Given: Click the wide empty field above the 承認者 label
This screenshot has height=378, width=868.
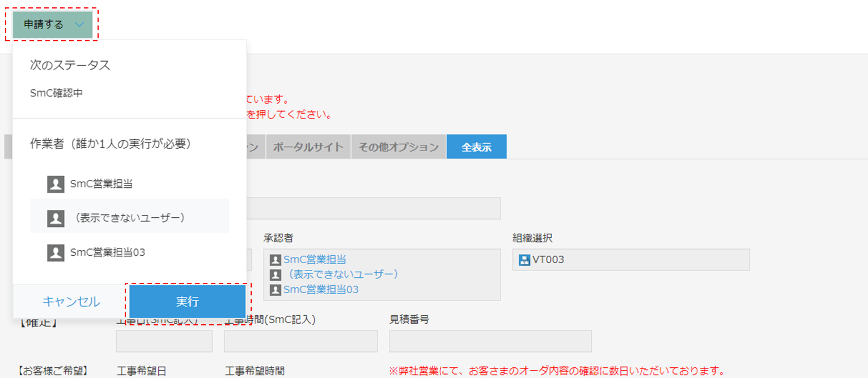Looking at the screenshot, I should point(374,208).
